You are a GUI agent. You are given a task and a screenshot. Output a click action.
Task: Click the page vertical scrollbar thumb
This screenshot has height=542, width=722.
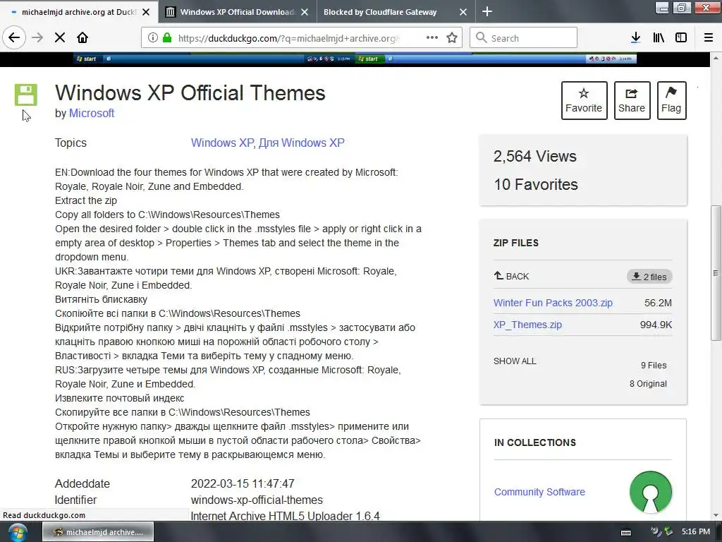click(x=716, y=273)
